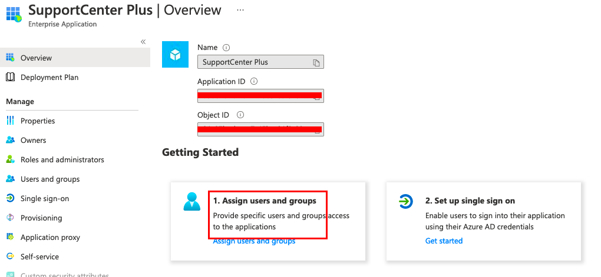Copy the SupportCenter Plus name value
This screenshot has width=601, height=277.
316,62
